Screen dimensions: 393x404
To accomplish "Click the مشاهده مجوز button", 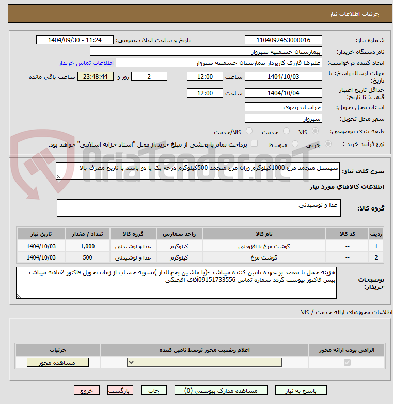I will (x=58, y=363).
